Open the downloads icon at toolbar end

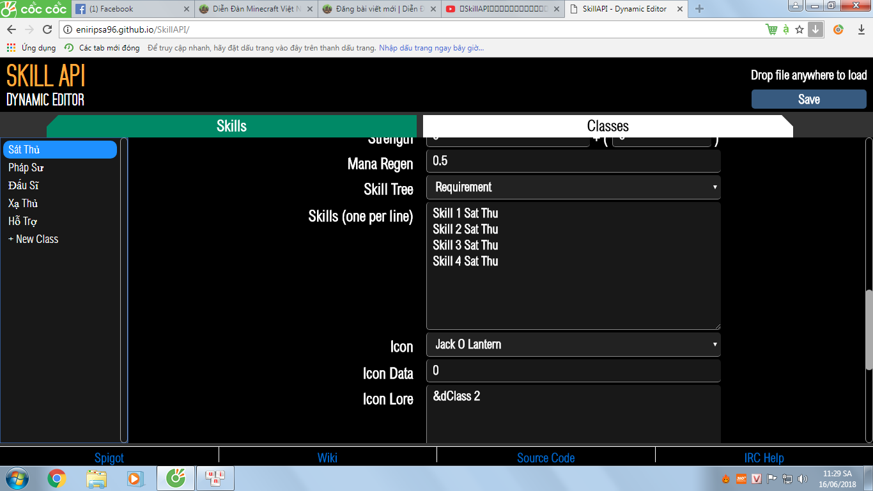pyautogui.click(x=860, y=29)
